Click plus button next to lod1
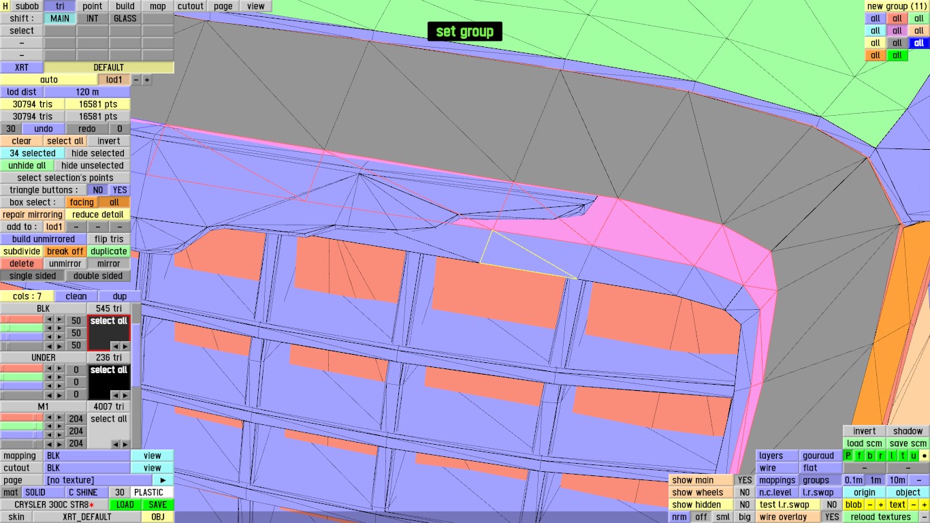 [146, 80]
